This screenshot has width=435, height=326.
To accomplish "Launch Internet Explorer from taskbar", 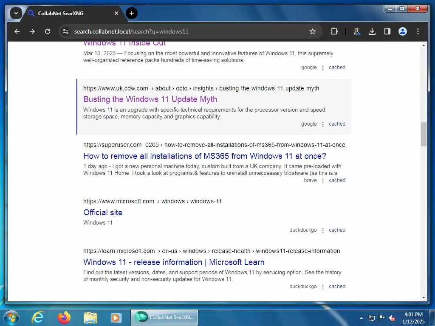I will pyautogui.click(x=37, y=318).
